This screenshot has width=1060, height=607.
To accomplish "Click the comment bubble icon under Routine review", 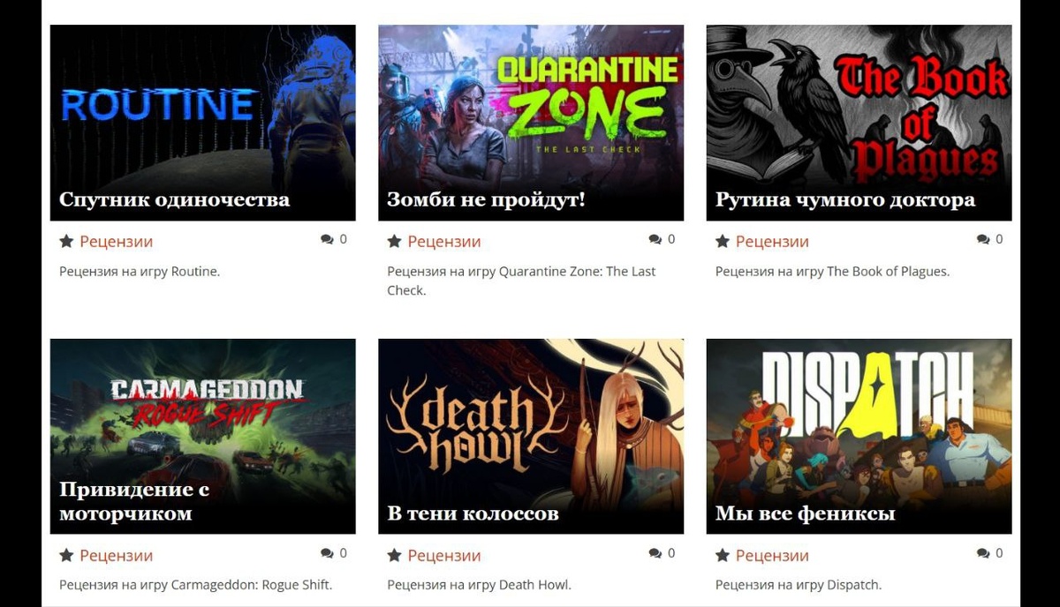I will (328, 239).
